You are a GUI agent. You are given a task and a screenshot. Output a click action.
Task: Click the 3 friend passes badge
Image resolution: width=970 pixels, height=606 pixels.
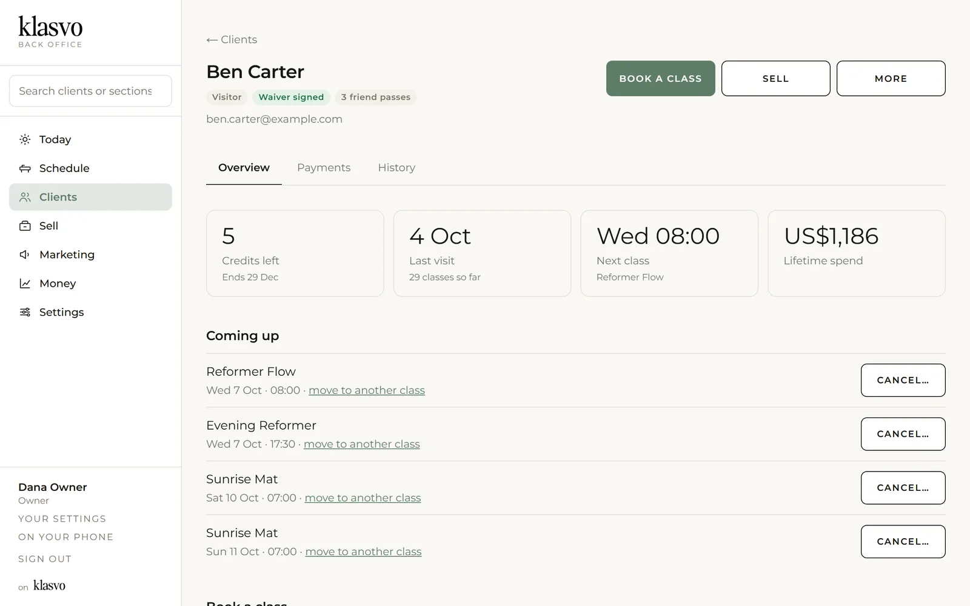pos(376,97)
